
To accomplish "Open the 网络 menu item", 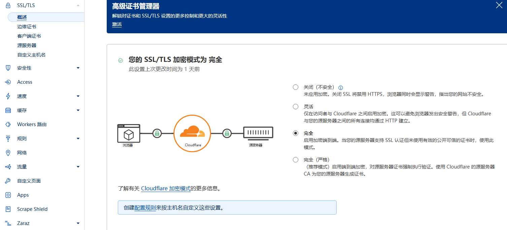I will [x=22, y=153].
